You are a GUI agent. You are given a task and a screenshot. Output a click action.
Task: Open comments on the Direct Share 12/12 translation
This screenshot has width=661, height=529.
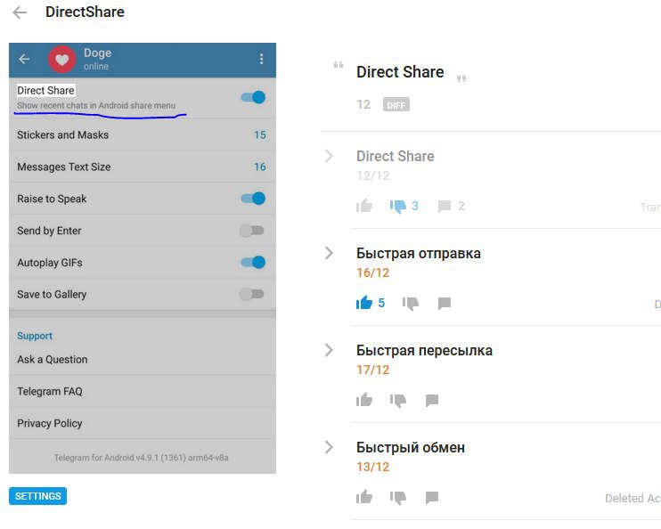click(x=445, y=206)
